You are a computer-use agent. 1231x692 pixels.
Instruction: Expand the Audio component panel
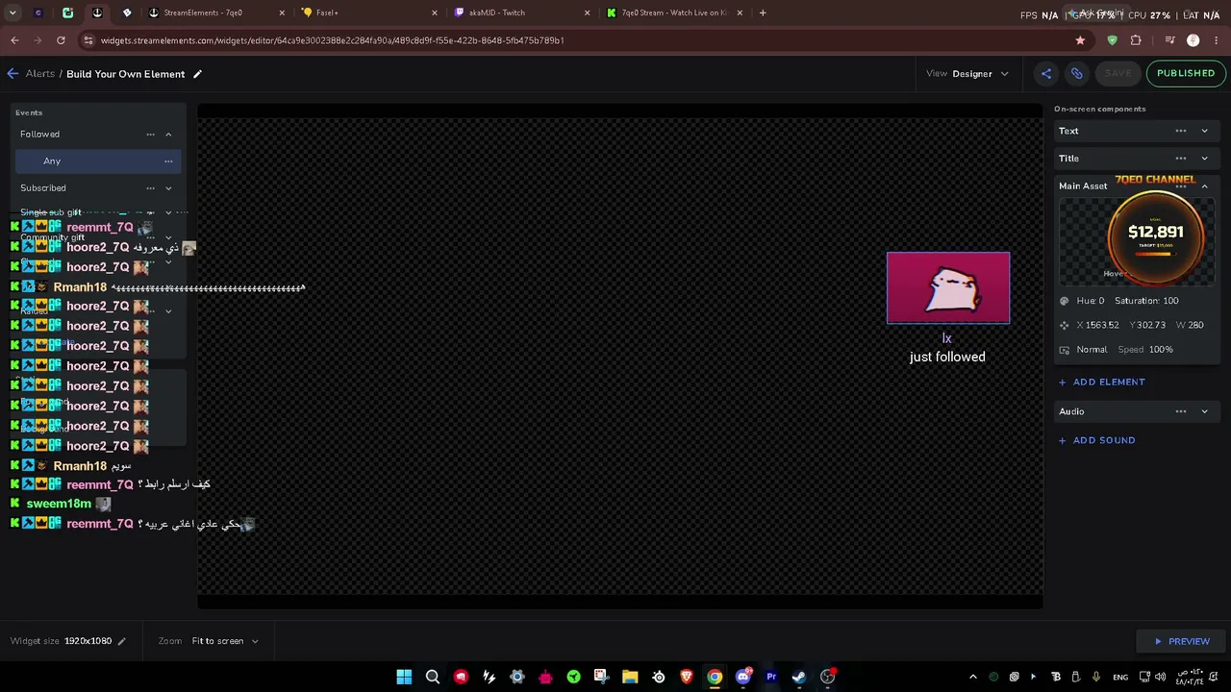pyautogui.click(x=1204, y=411)
